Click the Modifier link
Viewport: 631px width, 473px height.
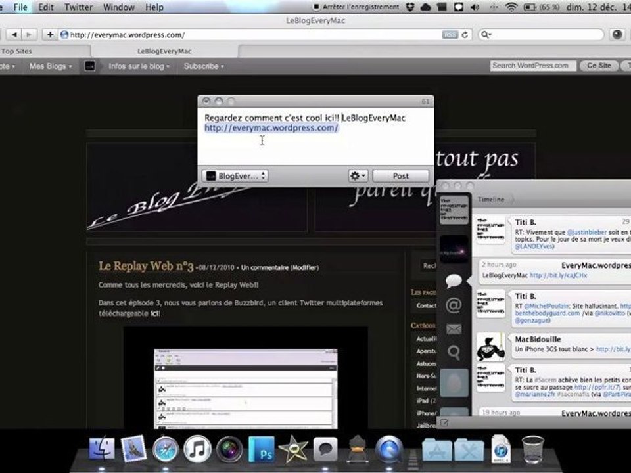coord(304,267)
